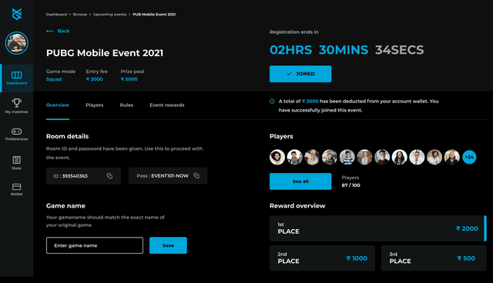Save the entered game name
This screenshot has height=283, width=493.
168,245
